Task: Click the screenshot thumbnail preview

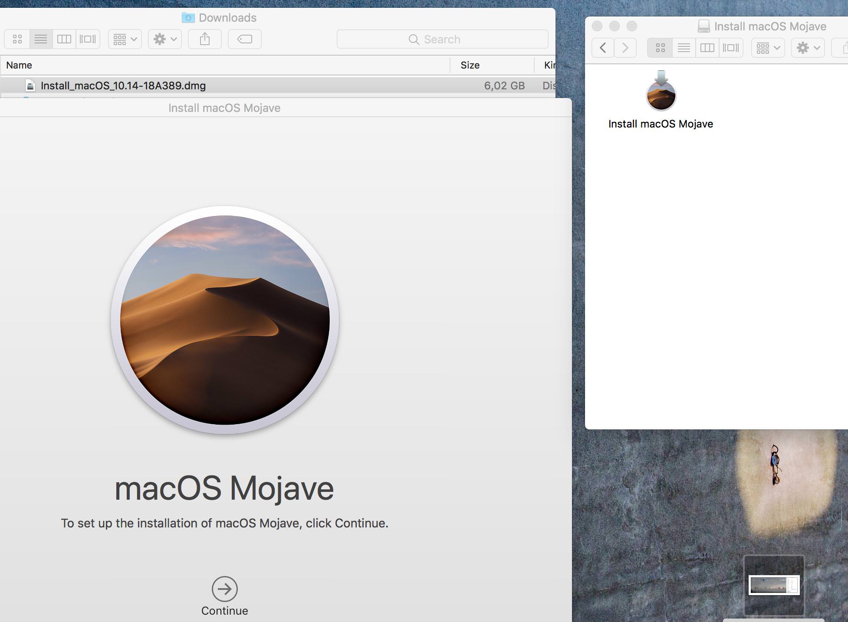Action: click(774, 585)
